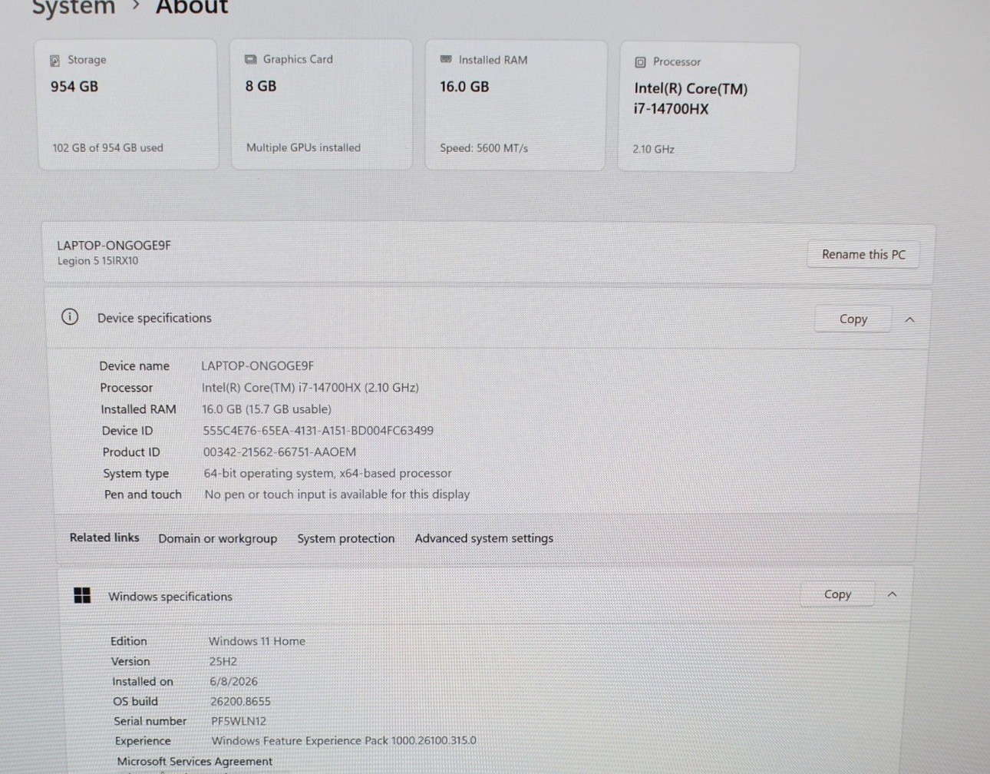Click the About breadcrumb title
The height and width of the screenshot is (774, 990).
click(x=192, y=8)
